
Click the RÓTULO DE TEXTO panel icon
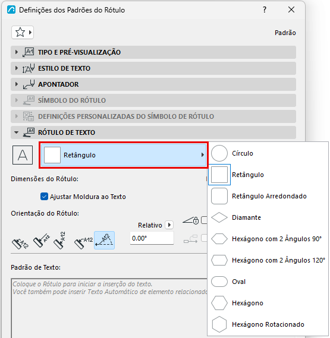click(x=29, y=132)
